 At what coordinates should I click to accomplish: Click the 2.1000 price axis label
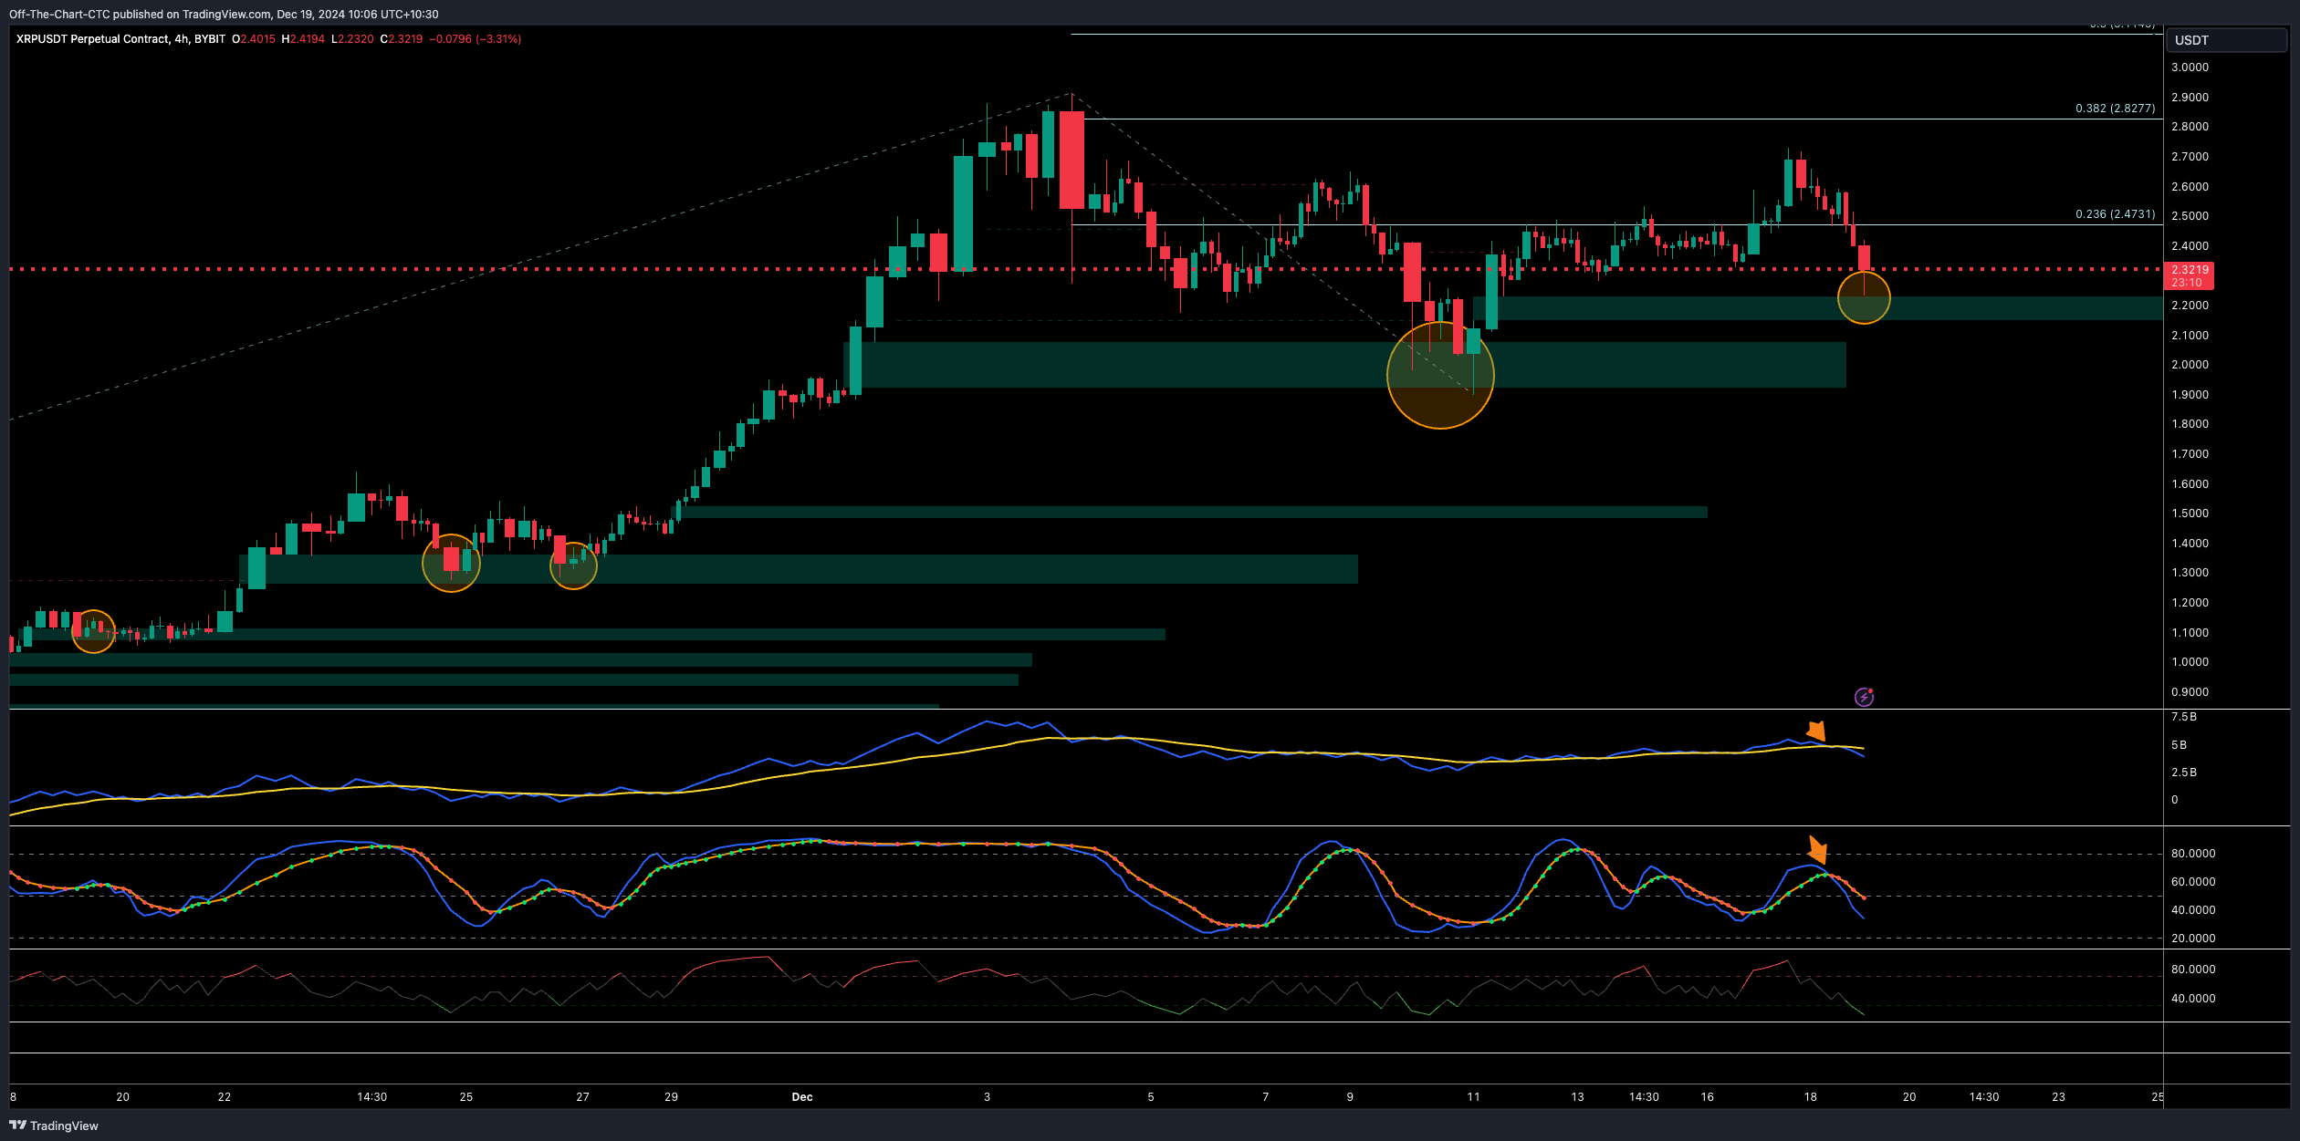[x=2190, y=336]
